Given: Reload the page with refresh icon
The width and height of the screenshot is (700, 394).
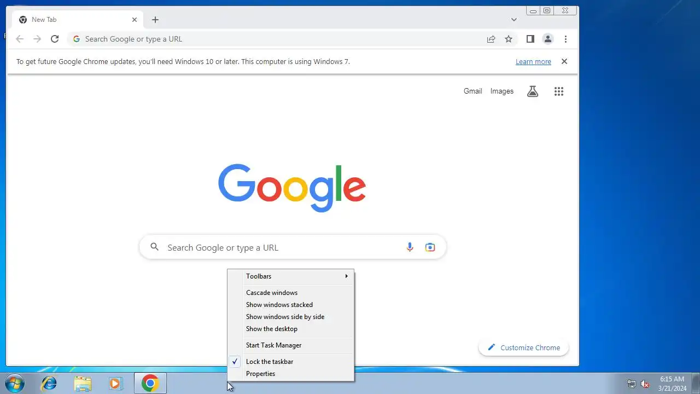Looking at the screenshot, I should point(55,39).
